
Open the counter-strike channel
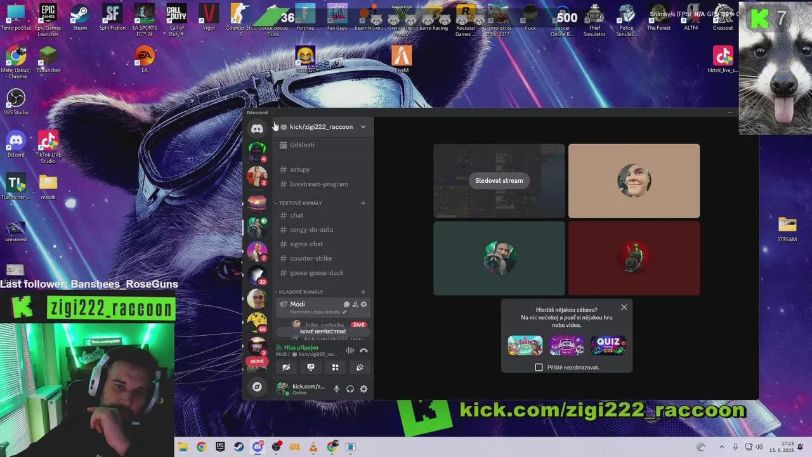(322, 258)
